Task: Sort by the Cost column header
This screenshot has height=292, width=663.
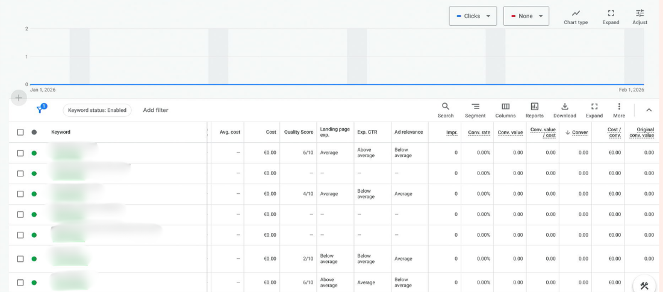Action: click(271, 132)
